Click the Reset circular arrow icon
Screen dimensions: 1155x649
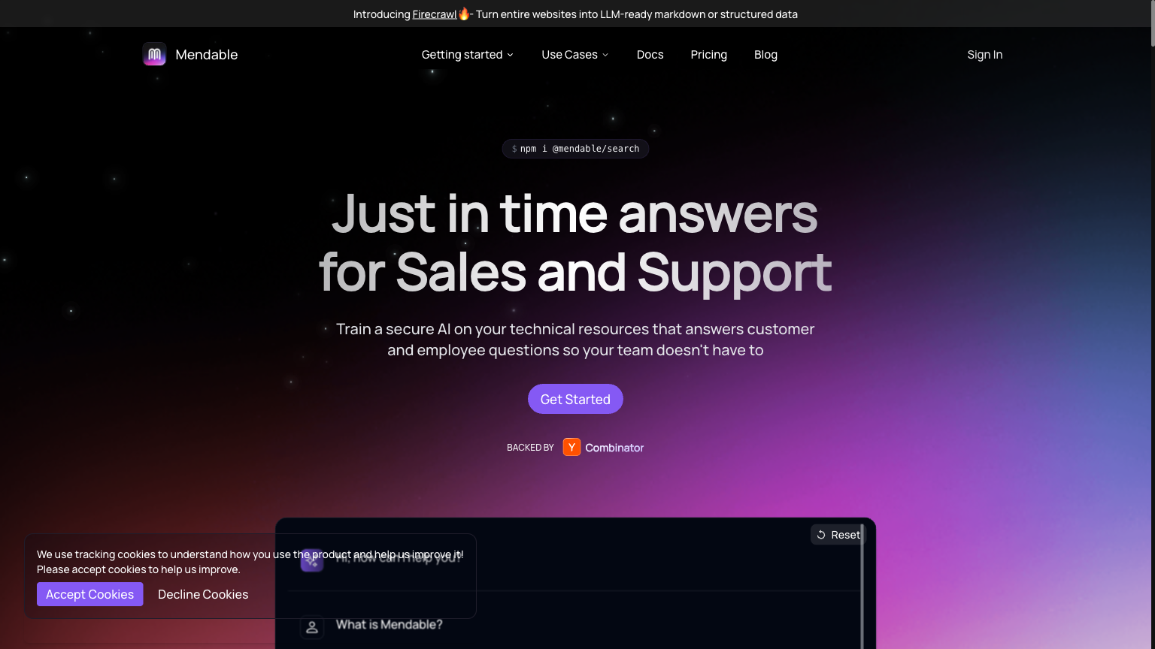tap(821, 535)
